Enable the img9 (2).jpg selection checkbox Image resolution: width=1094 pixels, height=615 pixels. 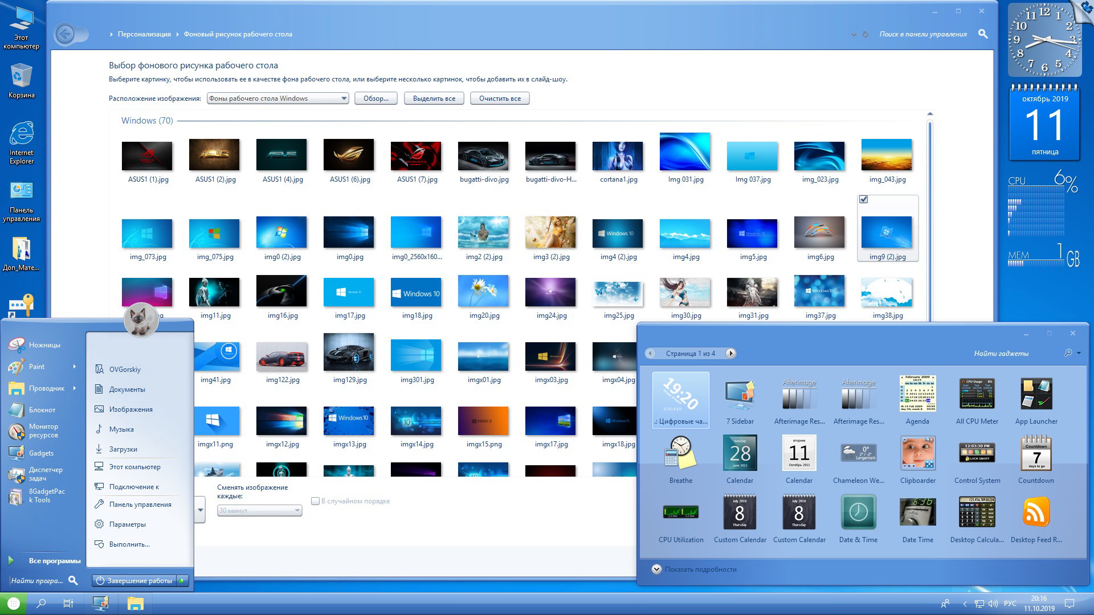pyautogui.click(x=863, y=199)
